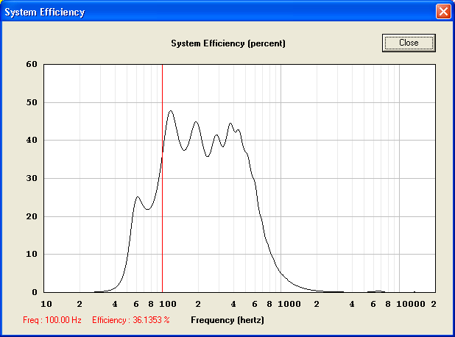Click the 'System Efficiency (percent)' chart title
The height and width of the screenshot is (337, 455).
point(228,43)
